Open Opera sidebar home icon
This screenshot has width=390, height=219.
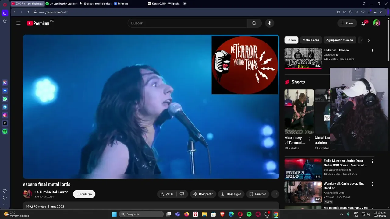pos(5,13)
